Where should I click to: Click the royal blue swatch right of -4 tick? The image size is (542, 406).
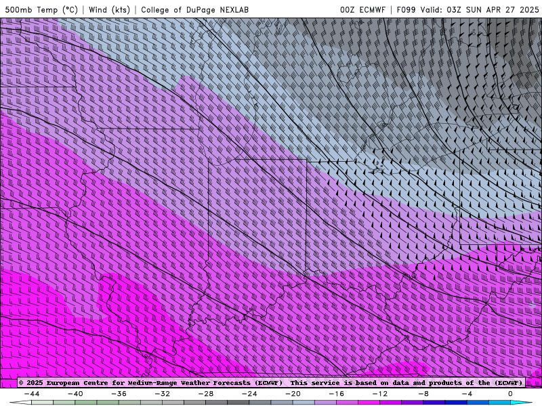(x=478, y=403)
